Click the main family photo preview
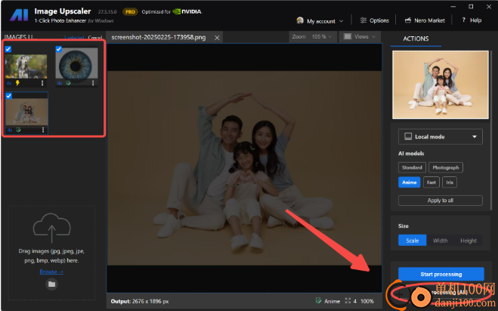This screenshot has height=311, width=498. tap(244, 168)
